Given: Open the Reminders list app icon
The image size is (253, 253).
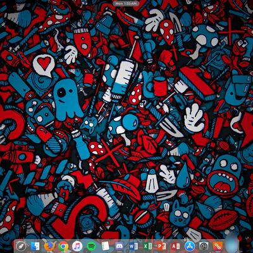Looking at the screenshot, I should click(x=105, y=246).
